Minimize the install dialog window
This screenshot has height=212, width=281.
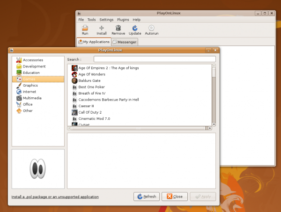pyautogui.click(x=208, y=51)
